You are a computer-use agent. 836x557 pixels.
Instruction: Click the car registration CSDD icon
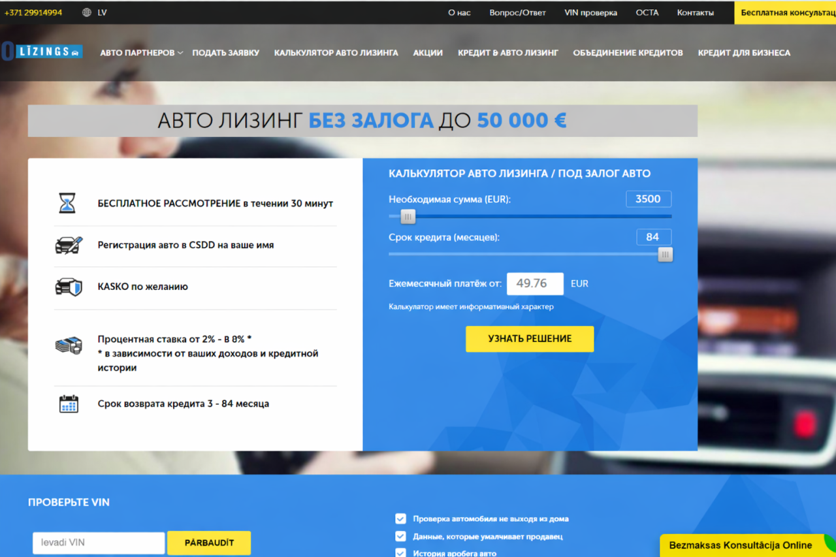point(69,246)
